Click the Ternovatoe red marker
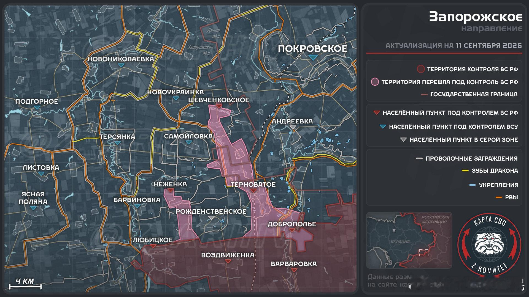 (x=253, y=191)
